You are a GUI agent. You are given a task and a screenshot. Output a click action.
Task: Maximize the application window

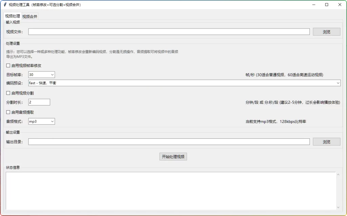tap(326, 4)
